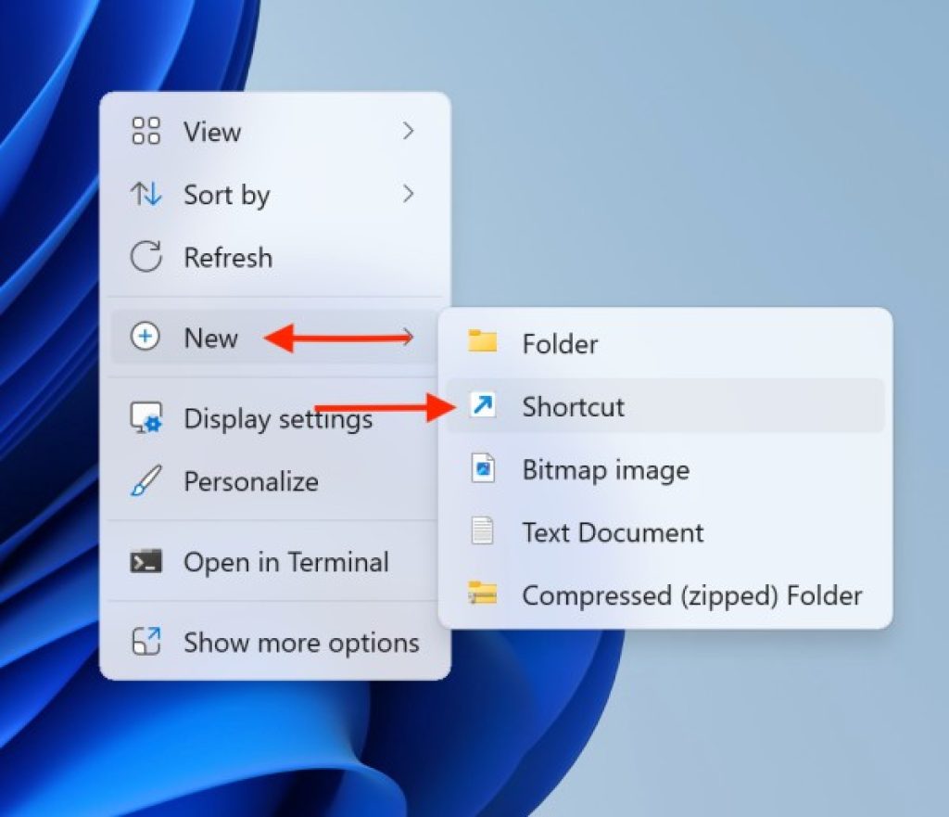Choose Shortcut from the New submenu
This screenshot has width=949, height=817.
point(573,406)
